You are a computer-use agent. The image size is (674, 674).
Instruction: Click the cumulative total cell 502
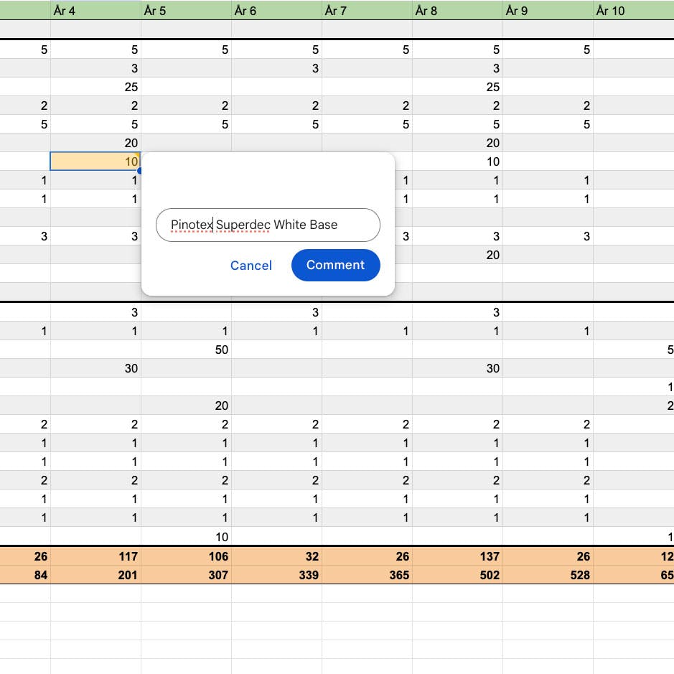click(x=457, y=575)
